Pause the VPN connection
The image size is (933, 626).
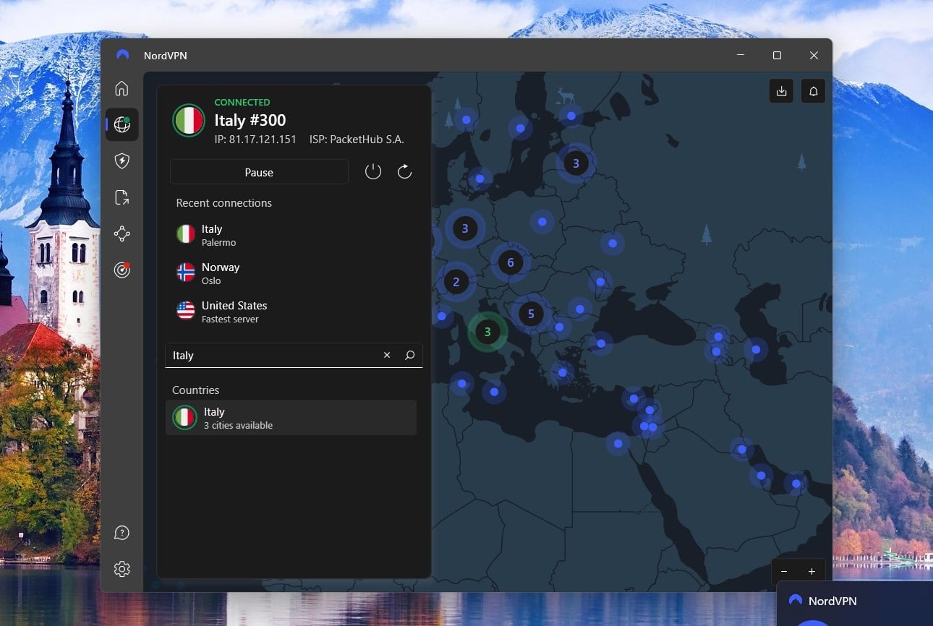[258, 172]
